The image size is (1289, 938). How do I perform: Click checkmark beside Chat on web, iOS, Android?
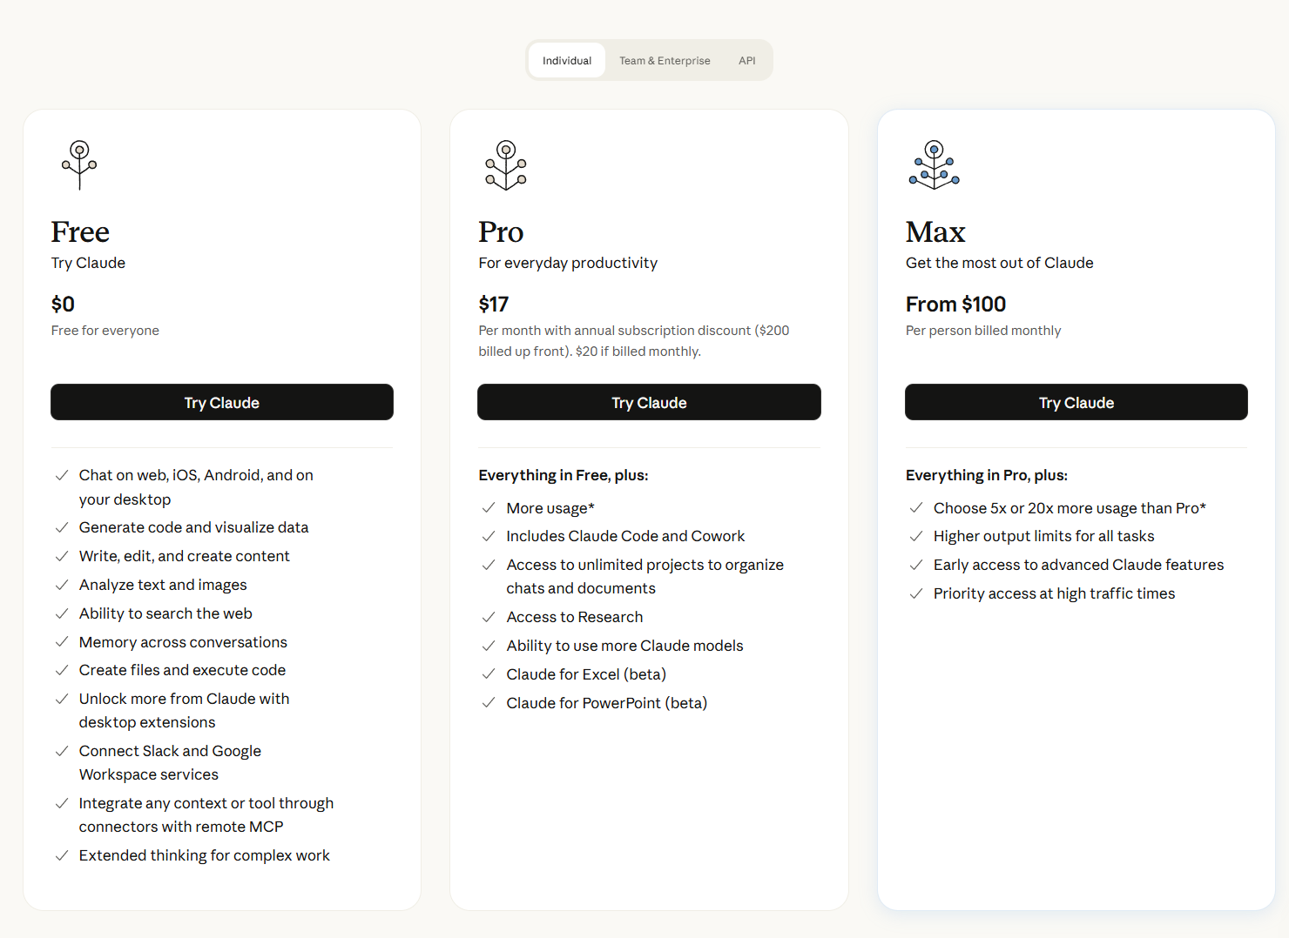pyautogui.click(x=62, y=475)
